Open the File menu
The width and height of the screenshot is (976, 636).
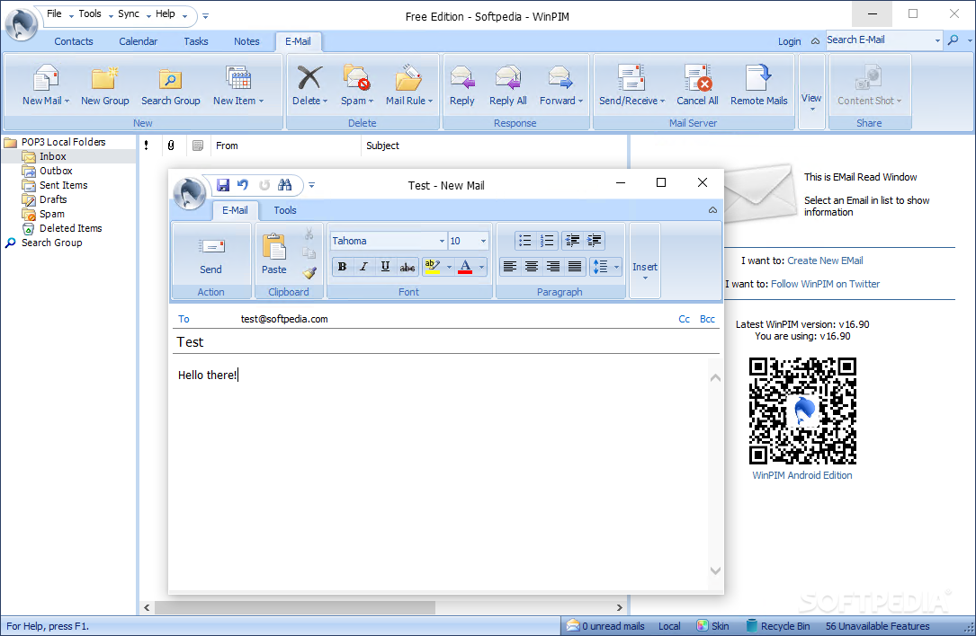click(x=54, y=13)
